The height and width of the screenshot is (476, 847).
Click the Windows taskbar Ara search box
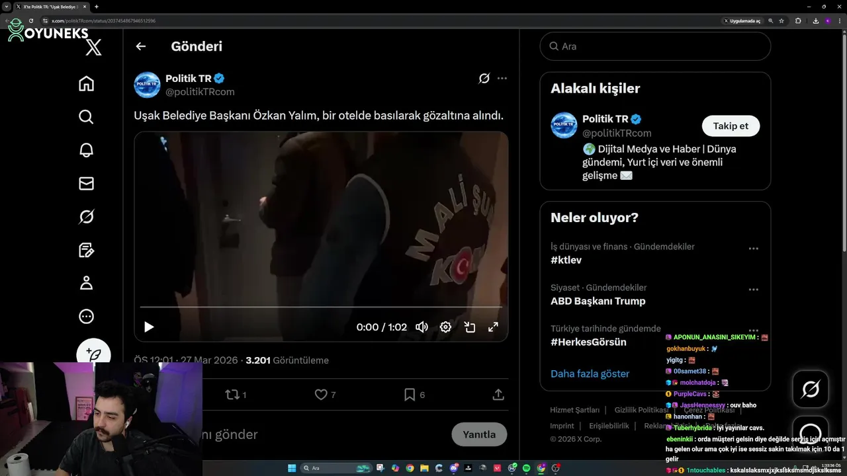pyautogui.click(x=336, y=468)
